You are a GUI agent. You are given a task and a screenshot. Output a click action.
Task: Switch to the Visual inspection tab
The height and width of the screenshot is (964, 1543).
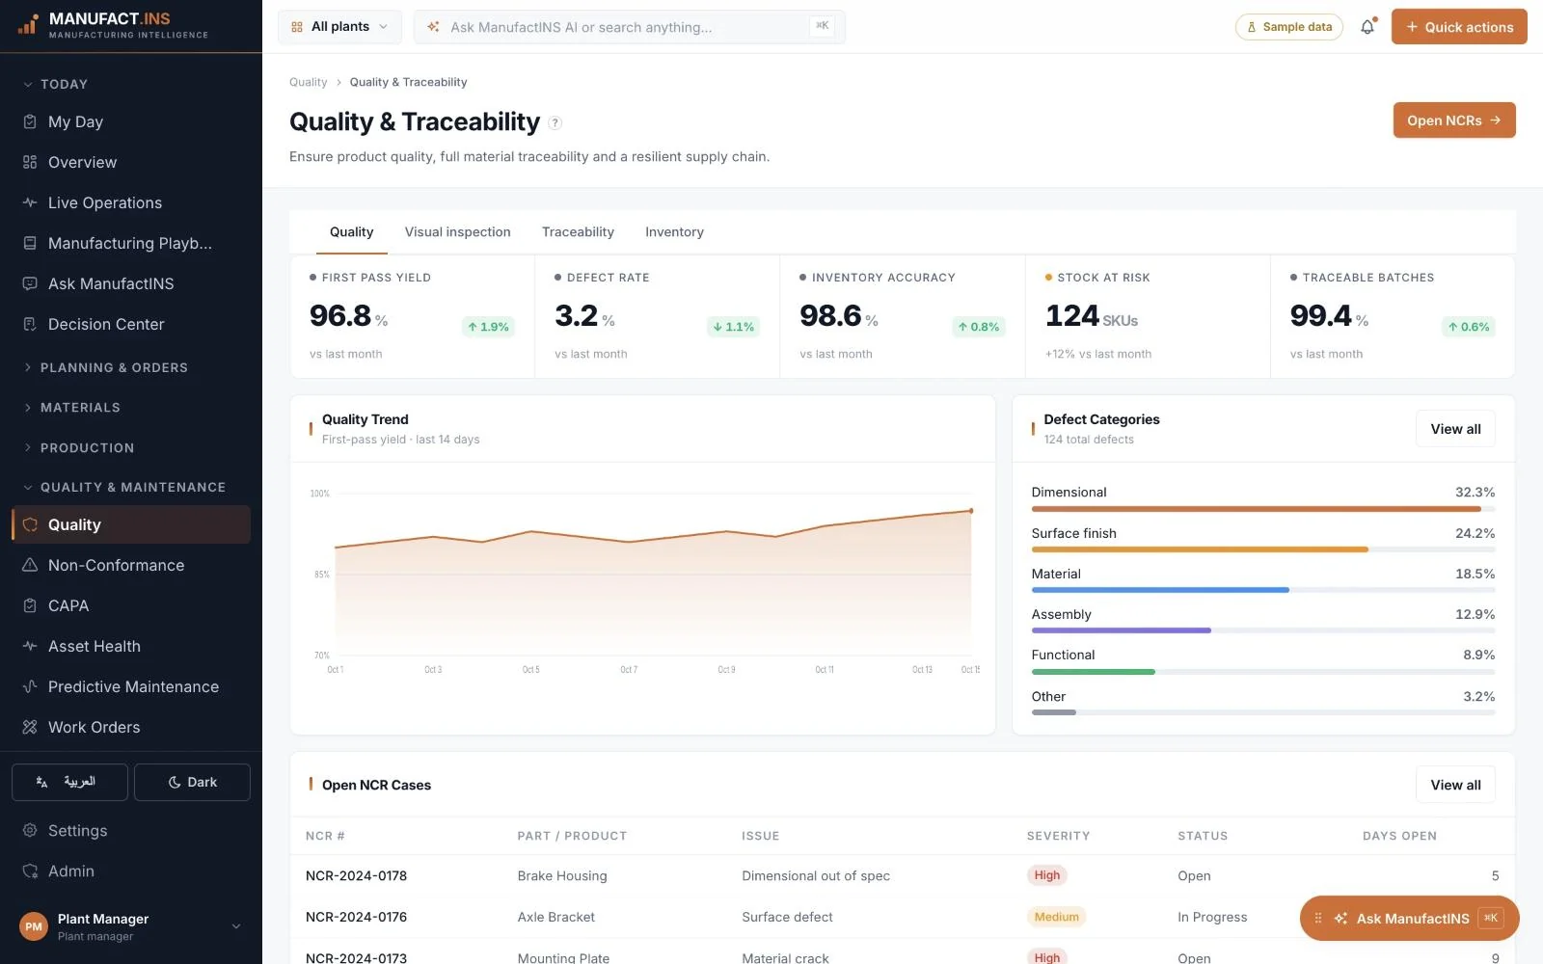457,232
